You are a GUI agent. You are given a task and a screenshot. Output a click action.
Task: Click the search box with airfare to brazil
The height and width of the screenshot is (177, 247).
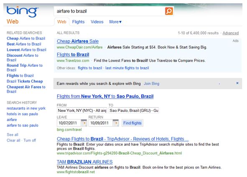pos(109,11)
